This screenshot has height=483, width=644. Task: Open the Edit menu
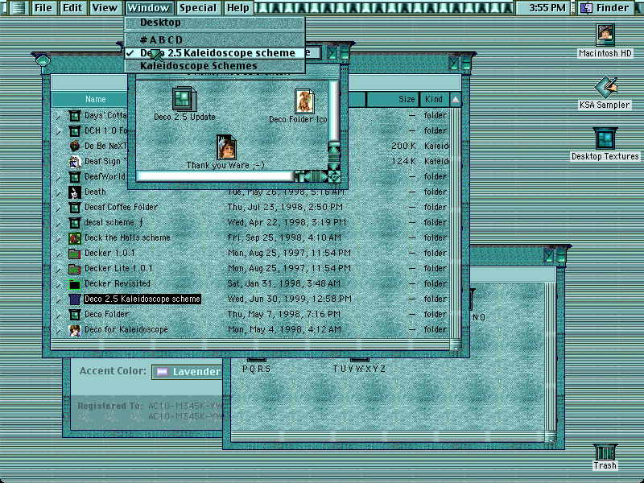tap(72, 8)
